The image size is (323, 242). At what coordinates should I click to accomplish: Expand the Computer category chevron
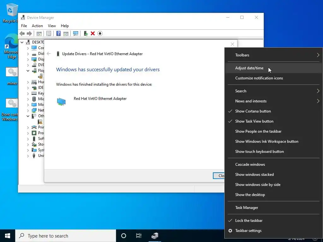point(28,48)
